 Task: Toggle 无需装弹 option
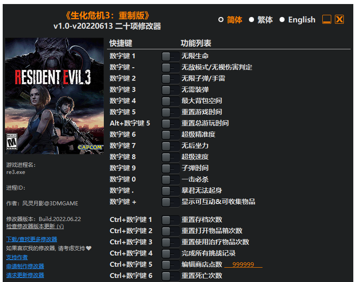pyautogui.click(x=170, y=90)
